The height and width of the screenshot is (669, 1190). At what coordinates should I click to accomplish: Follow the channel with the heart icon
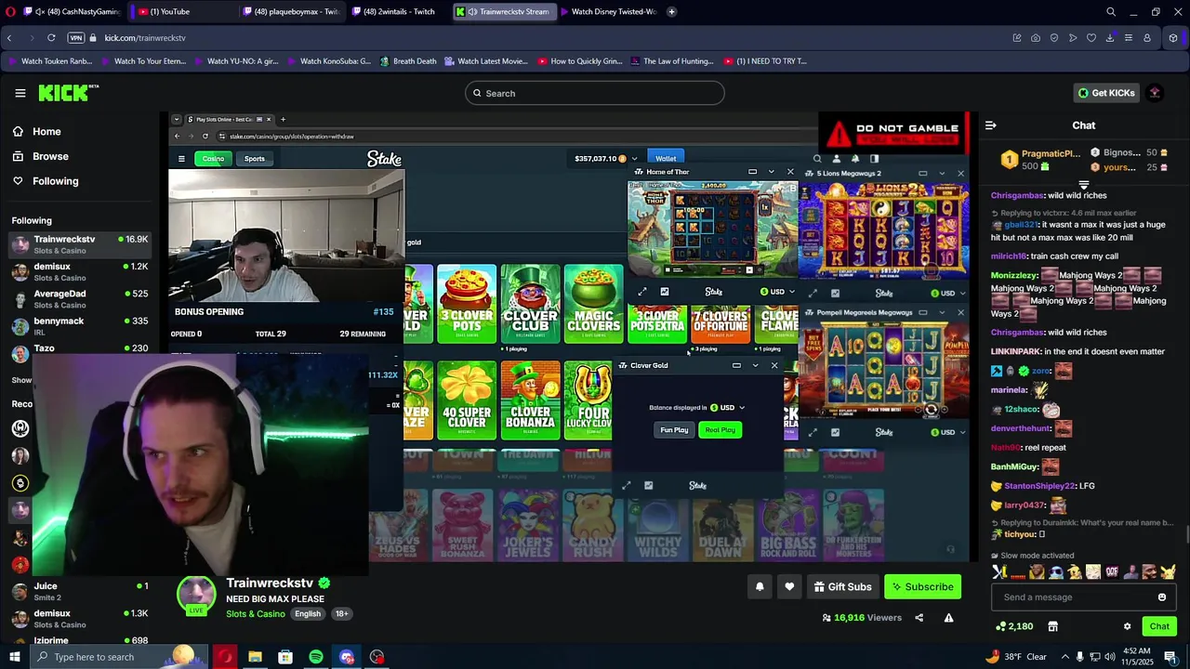point(789,586)
